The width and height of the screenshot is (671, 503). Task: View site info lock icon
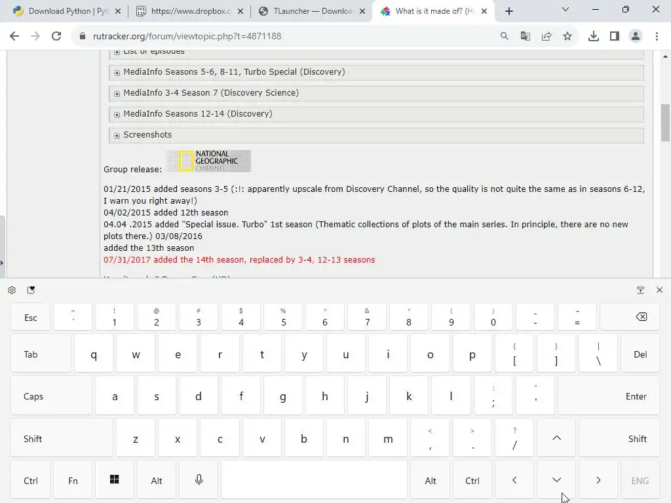click(83, 37)
